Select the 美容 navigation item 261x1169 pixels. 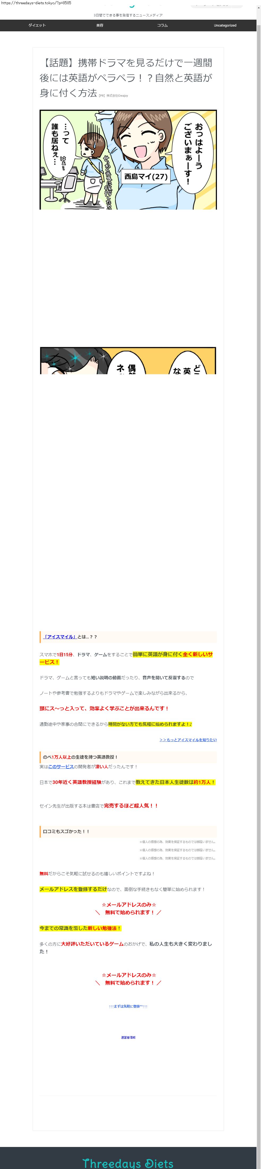coord(99,25)
